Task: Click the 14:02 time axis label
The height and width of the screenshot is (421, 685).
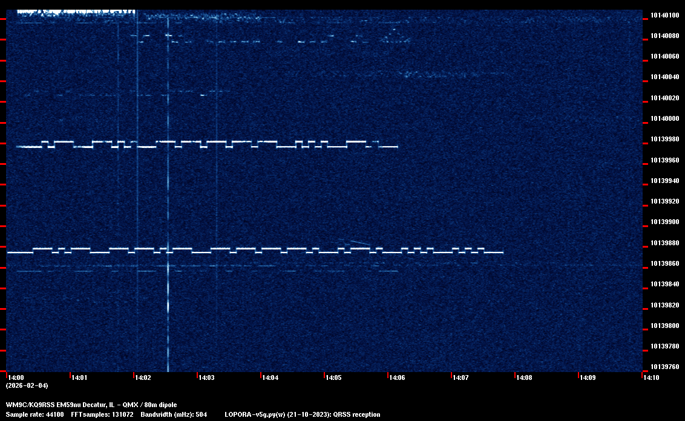Action: pos(143,378)
